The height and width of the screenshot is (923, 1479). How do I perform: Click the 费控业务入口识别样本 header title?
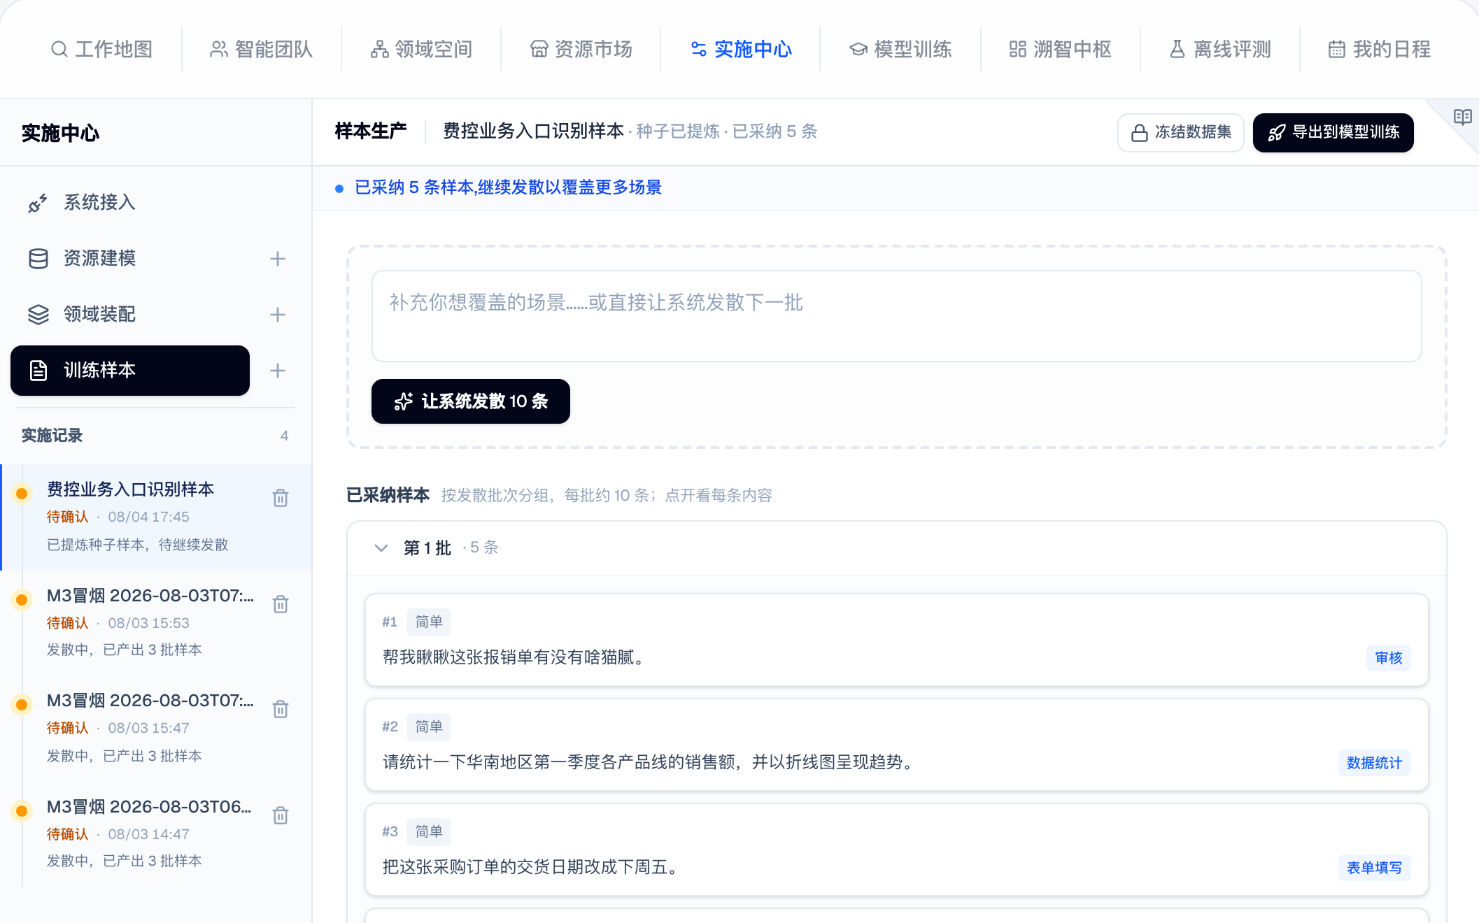pyautogui.click(x=534, y=131)
